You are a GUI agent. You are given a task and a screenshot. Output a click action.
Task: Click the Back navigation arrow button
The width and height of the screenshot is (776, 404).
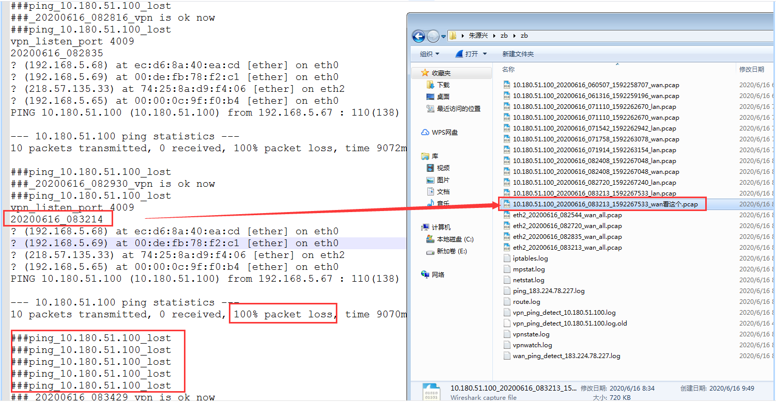tap(419, 36)
